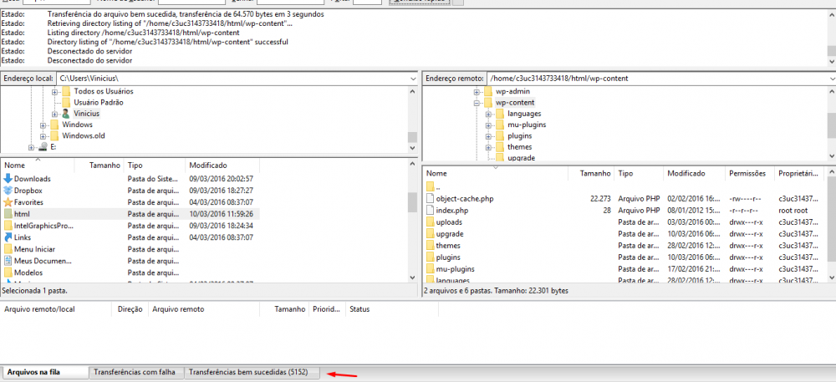Select the E: drive icon in local tree

click(x=43, y=147)
